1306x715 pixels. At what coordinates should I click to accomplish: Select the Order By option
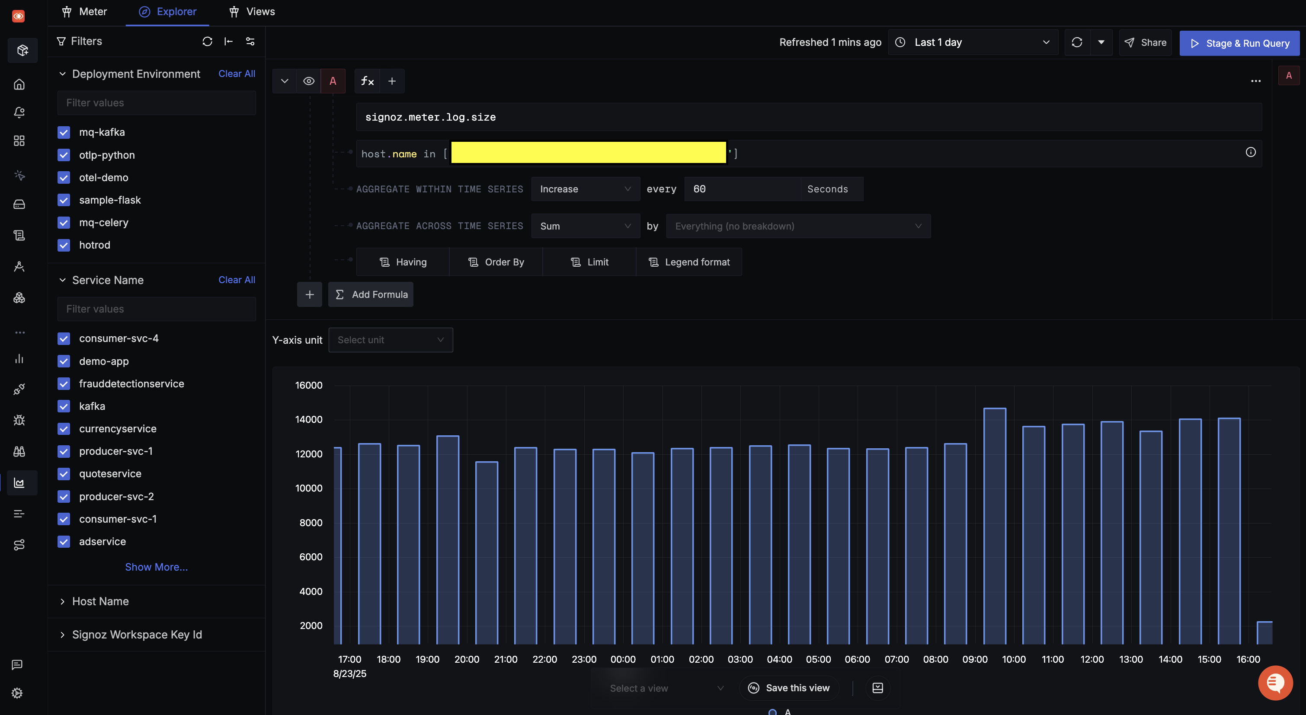(x=496, y=262)
